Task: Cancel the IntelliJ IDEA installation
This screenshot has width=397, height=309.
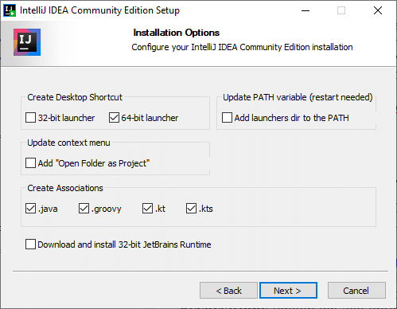Action: click(356, 291)
